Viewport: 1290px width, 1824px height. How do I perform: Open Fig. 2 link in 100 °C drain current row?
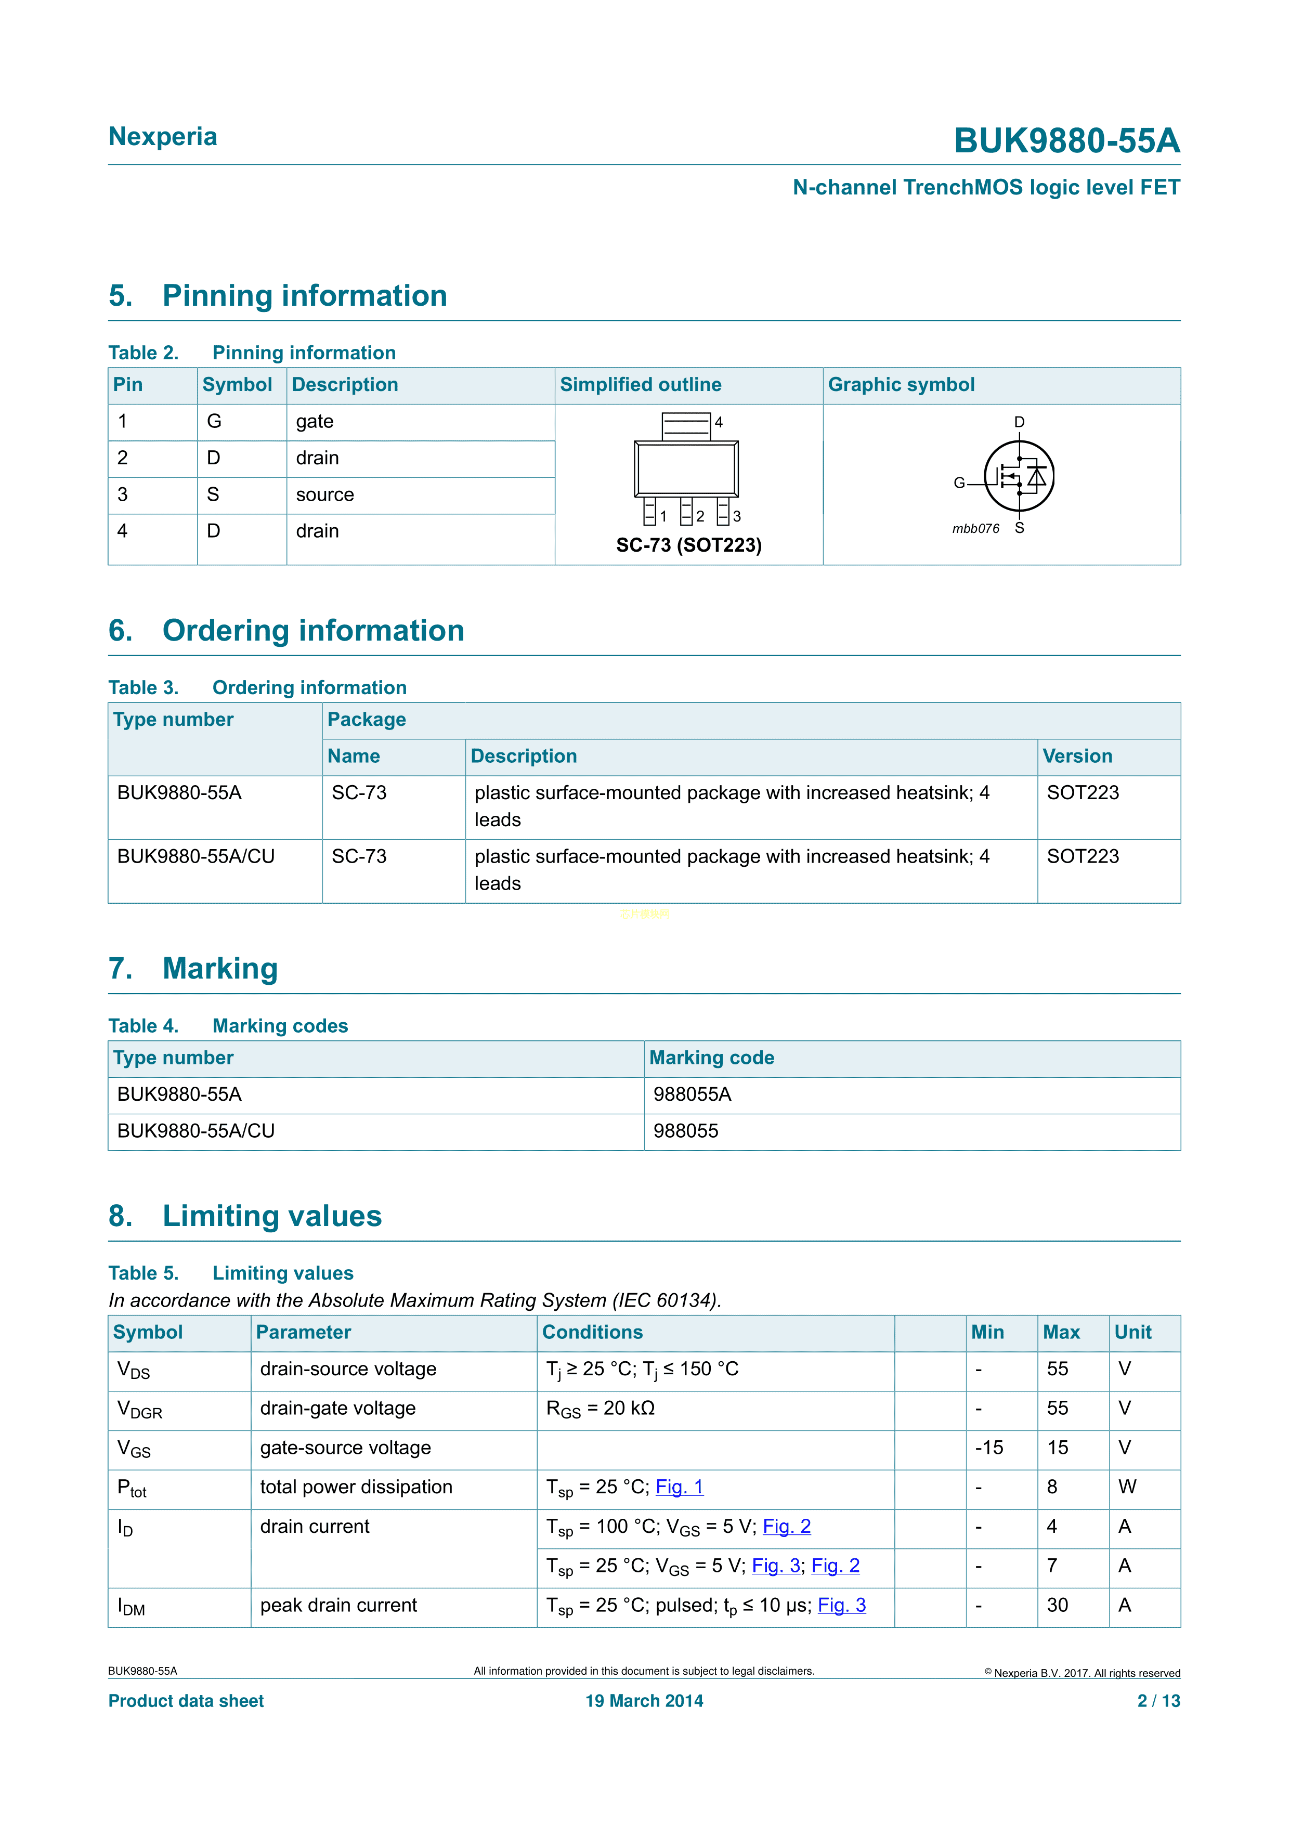[786, 1527]
